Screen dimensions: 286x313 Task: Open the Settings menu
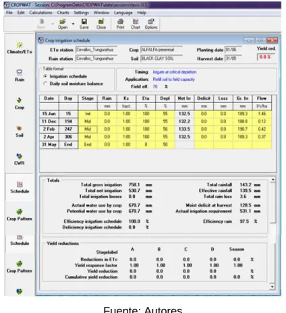(x=82, y=13)
